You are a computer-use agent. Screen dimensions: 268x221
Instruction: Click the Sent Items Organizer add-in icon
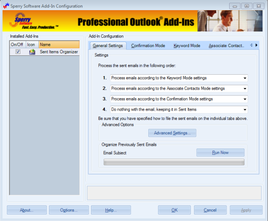(x=32, y=52)
